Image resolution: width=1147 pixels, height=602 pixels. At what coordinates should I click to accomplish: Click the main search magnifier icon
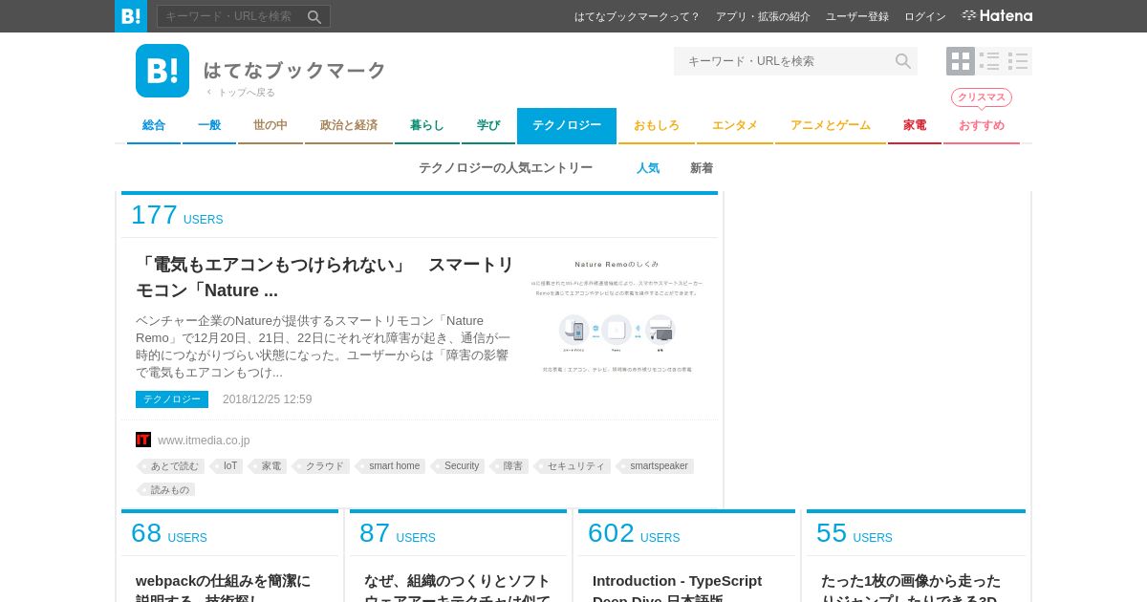coord(902,61)
